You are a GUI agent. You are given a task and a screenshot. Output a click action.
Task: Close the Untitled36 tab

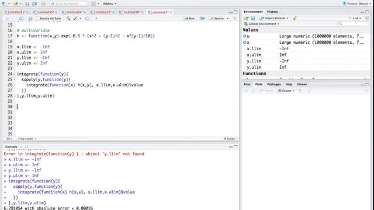142,12
